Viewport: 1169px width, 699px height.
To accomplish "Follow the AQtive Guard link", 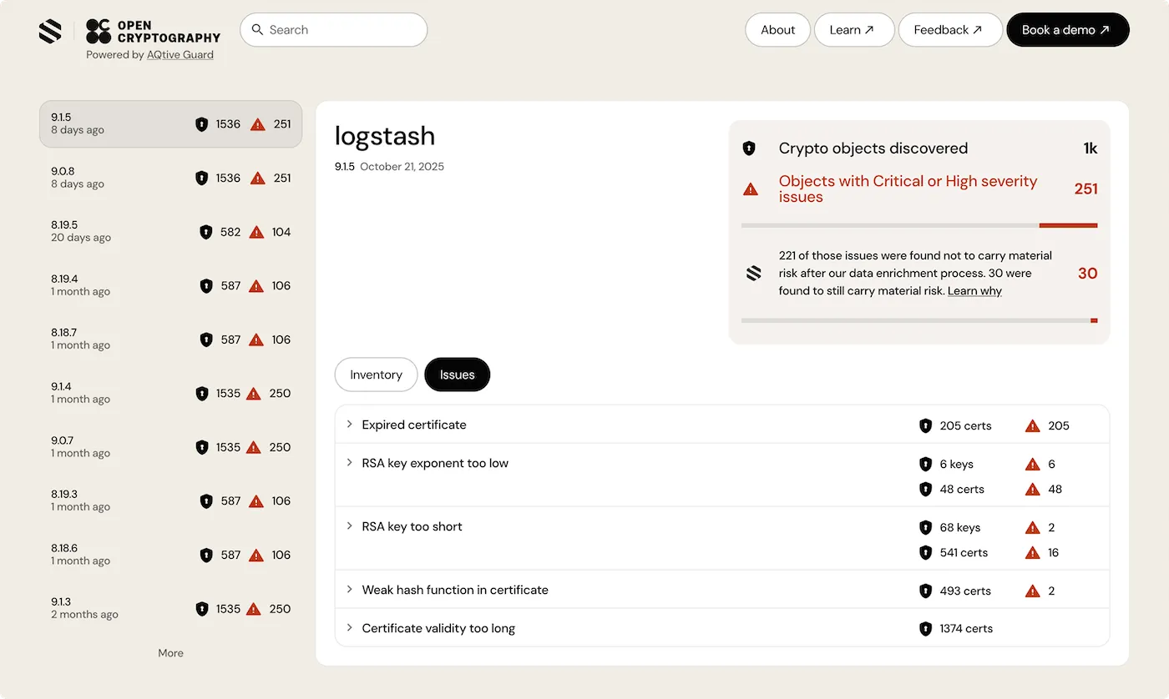I will pos(180,55).
